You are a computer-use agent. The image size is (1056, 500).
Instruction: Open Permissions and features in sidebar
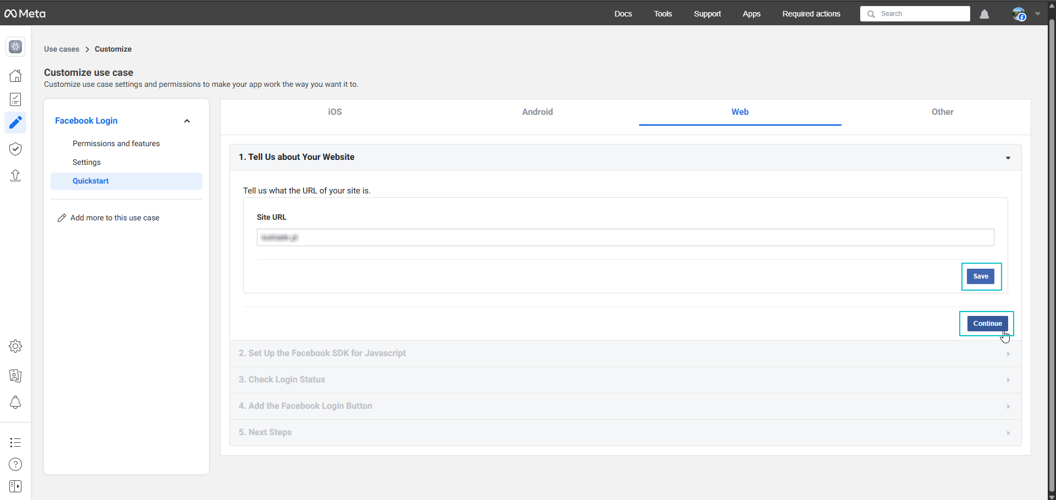(116, 143)
